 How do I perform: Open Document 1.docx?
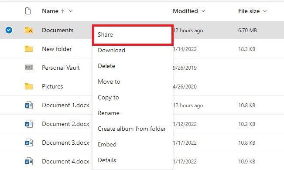tap(65, 105)
